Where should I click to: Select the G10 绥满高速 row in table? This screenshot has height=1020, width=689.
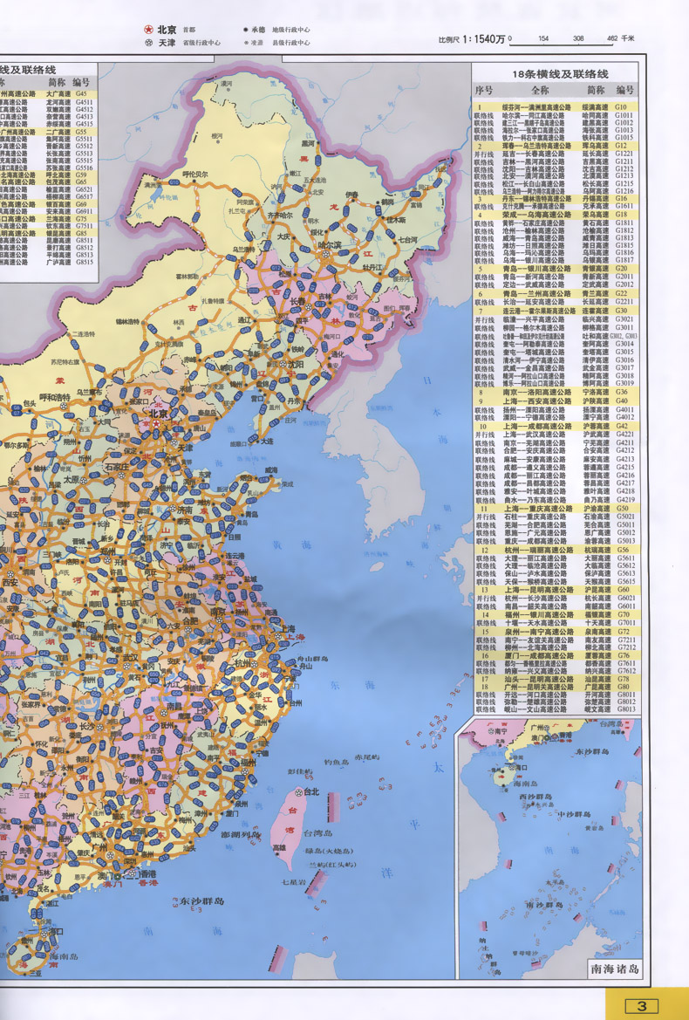[x=556, y=106]
